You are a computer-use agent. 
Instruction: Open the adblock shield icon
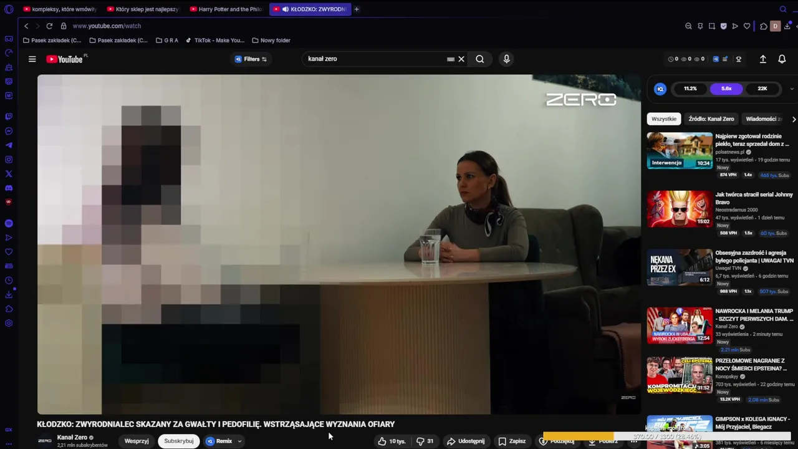(x=723, y=26)
